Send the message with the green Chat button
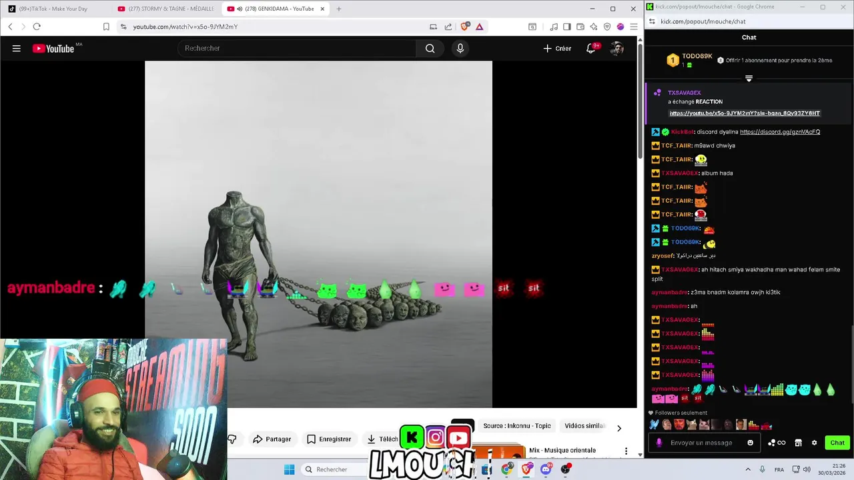 [x=837, y=443]
